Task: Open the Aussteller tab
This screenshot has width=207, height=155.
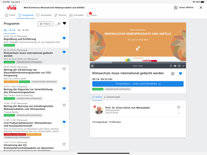Action: click(44, 15)
